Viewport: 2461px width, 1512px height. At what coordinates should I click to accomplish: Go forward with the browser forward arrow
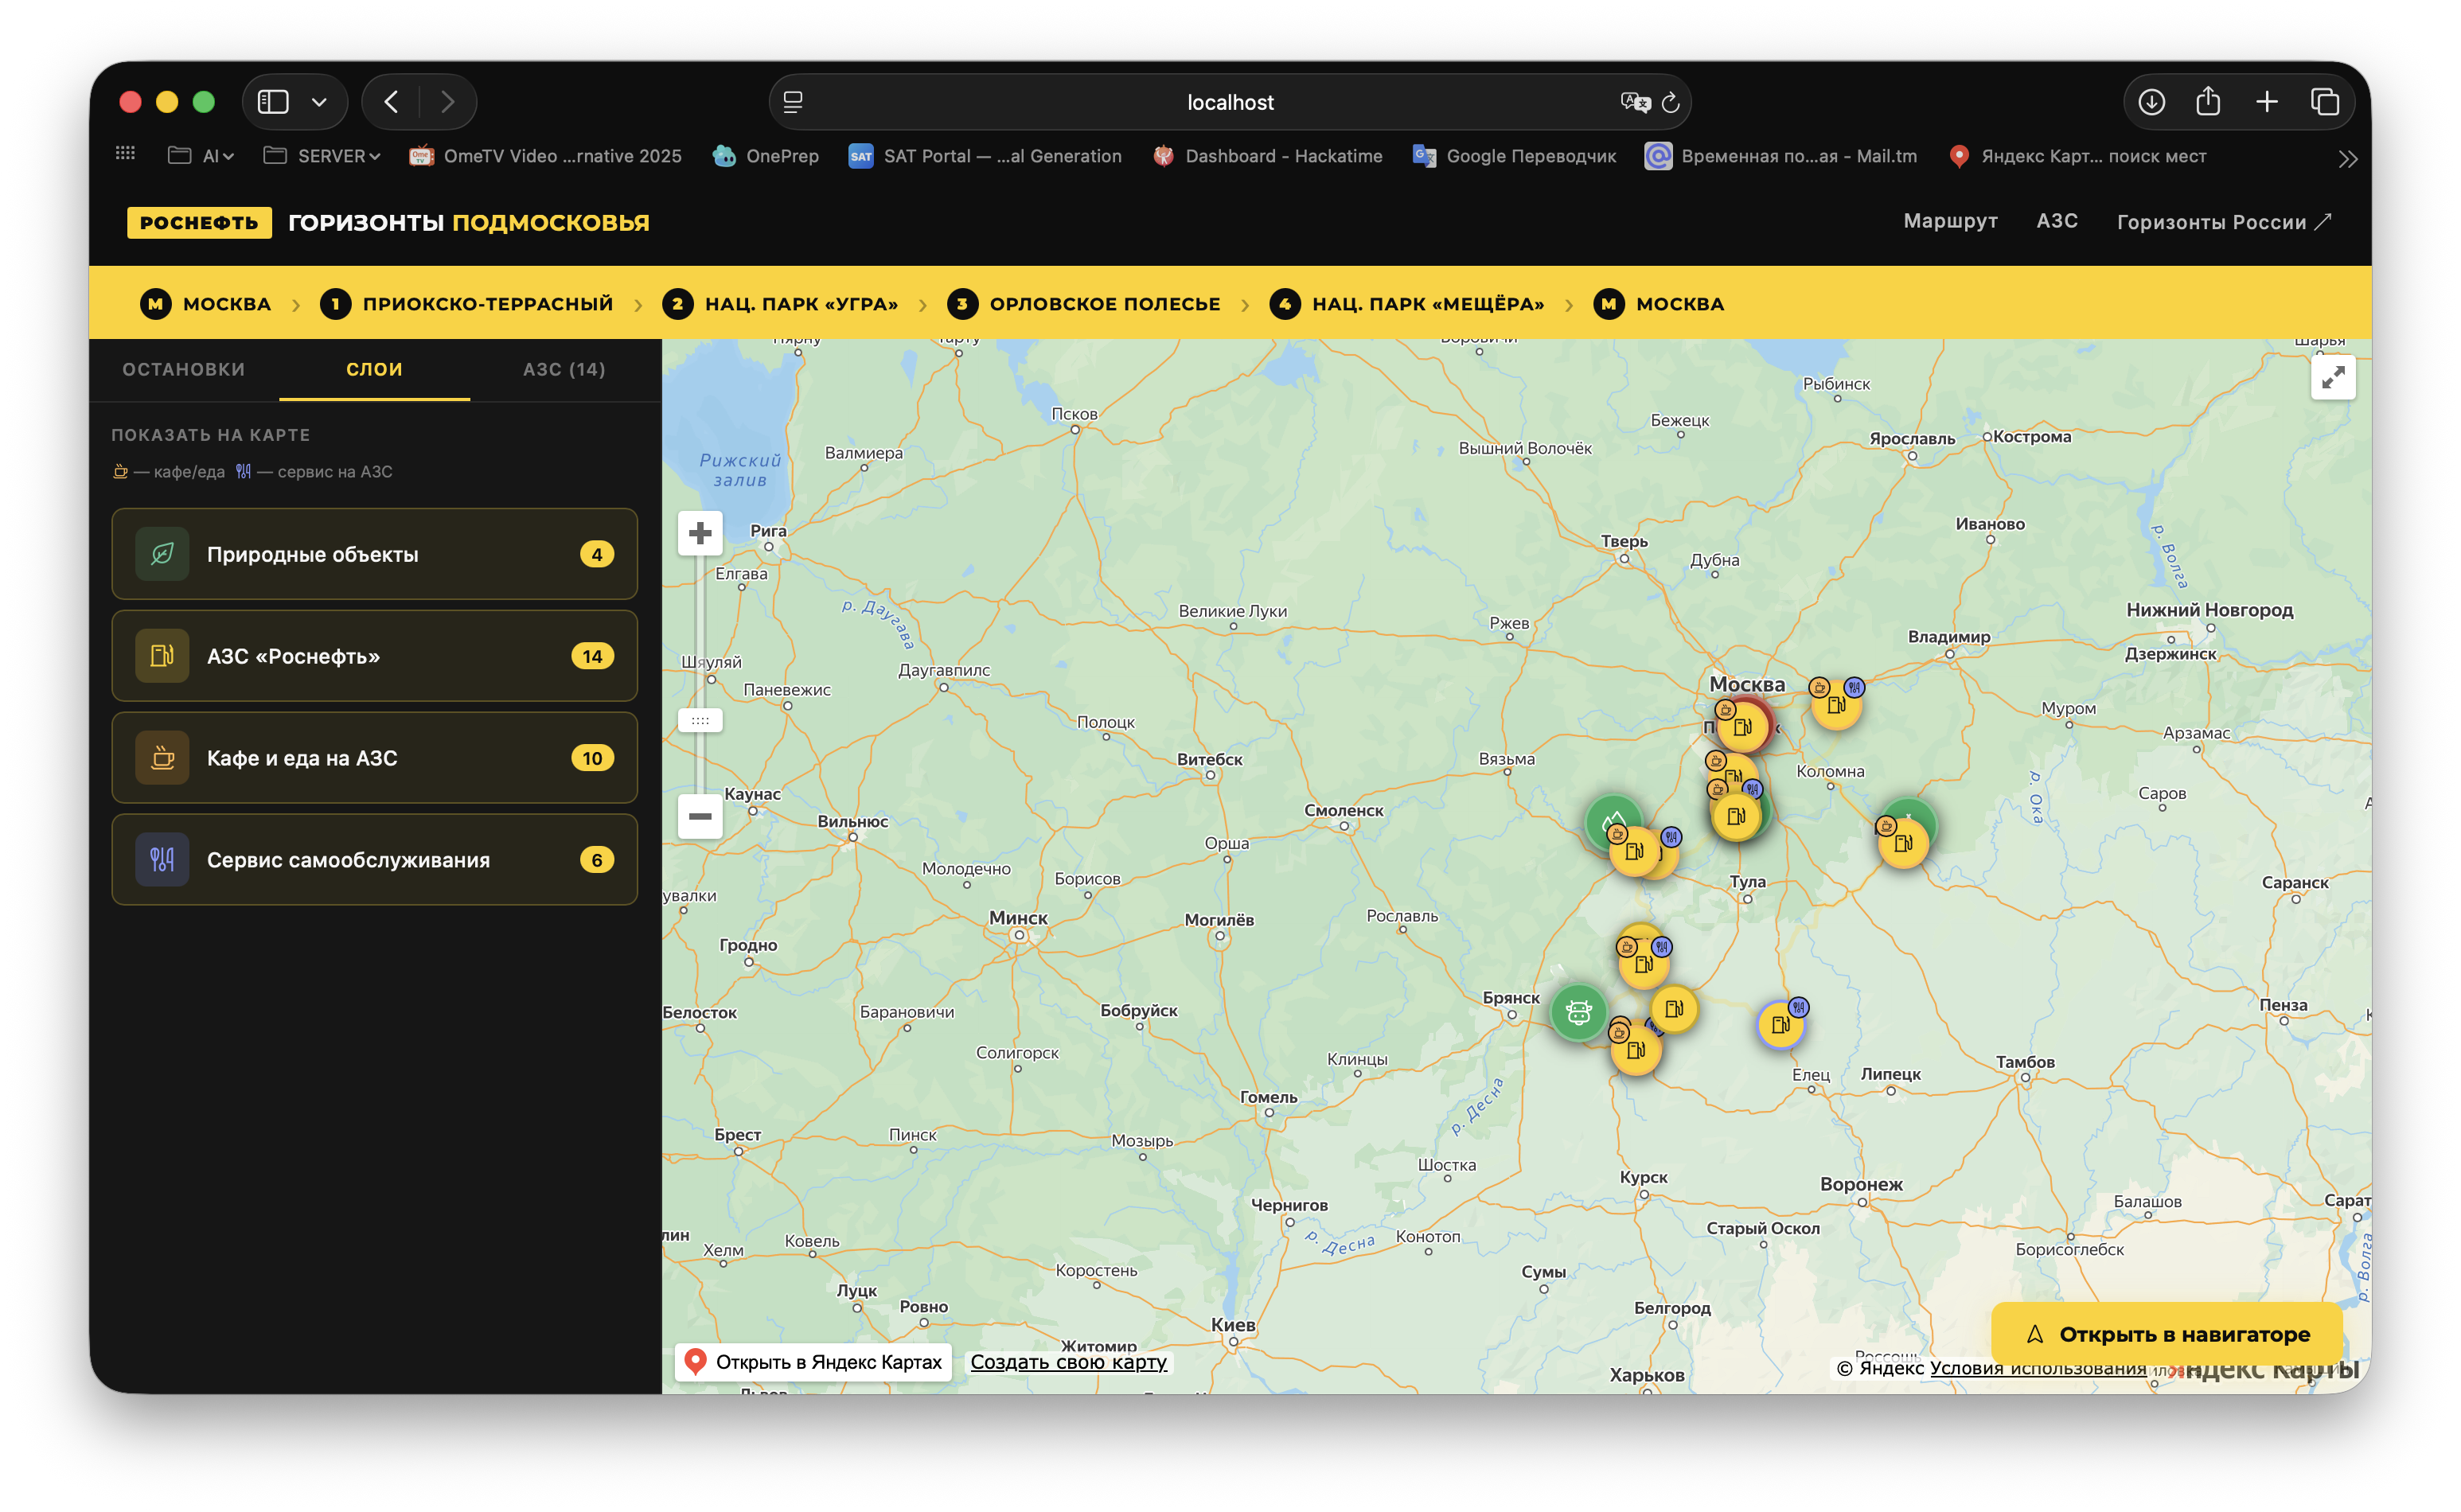pyautogui.click(x=447, y=102)
